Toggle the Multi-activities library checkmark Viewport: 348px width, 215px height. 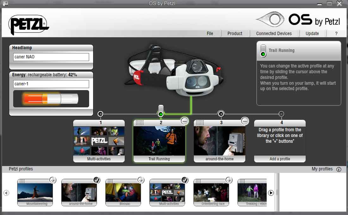185,180
